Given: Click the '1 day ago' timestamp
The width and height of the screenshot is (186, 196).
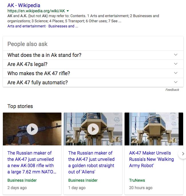Looking at the screenshot, I should pyautogui.click(x=77, y=188).
